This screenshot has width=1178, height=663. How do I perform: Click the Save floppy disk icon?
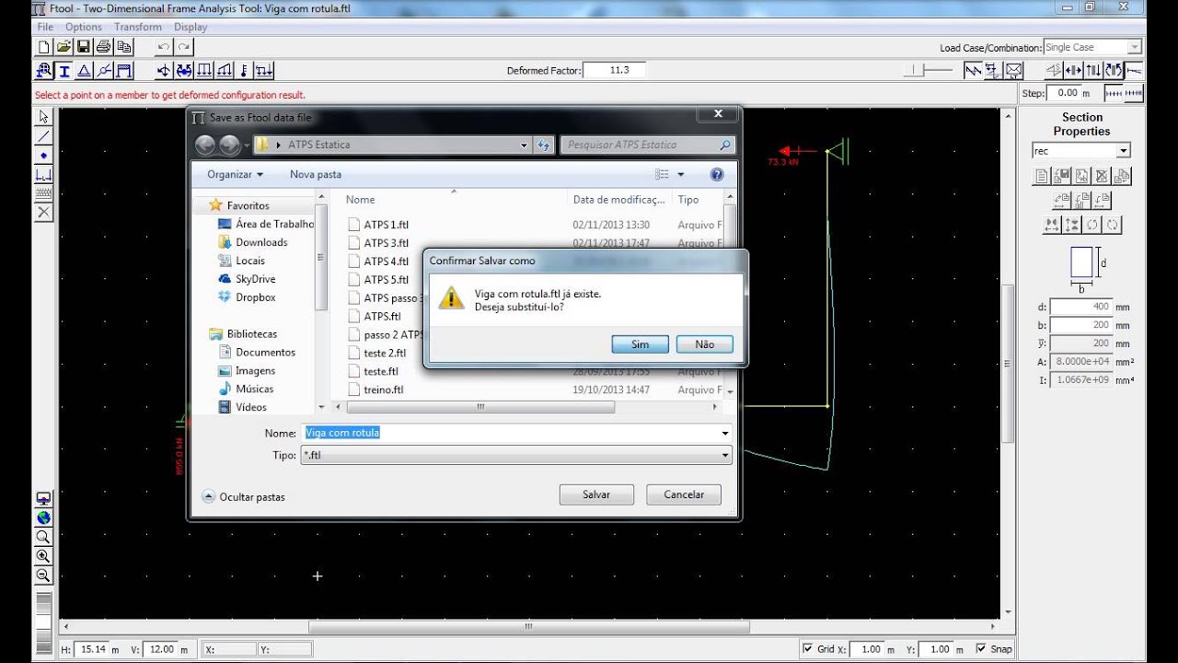pos(84,47)
